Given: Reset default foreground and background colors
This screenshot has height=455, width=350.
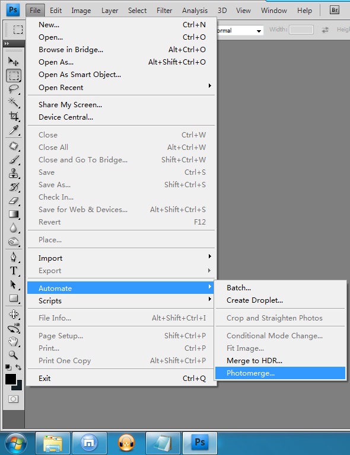Looking at the screenshot, I should click(x=8, y=367).
